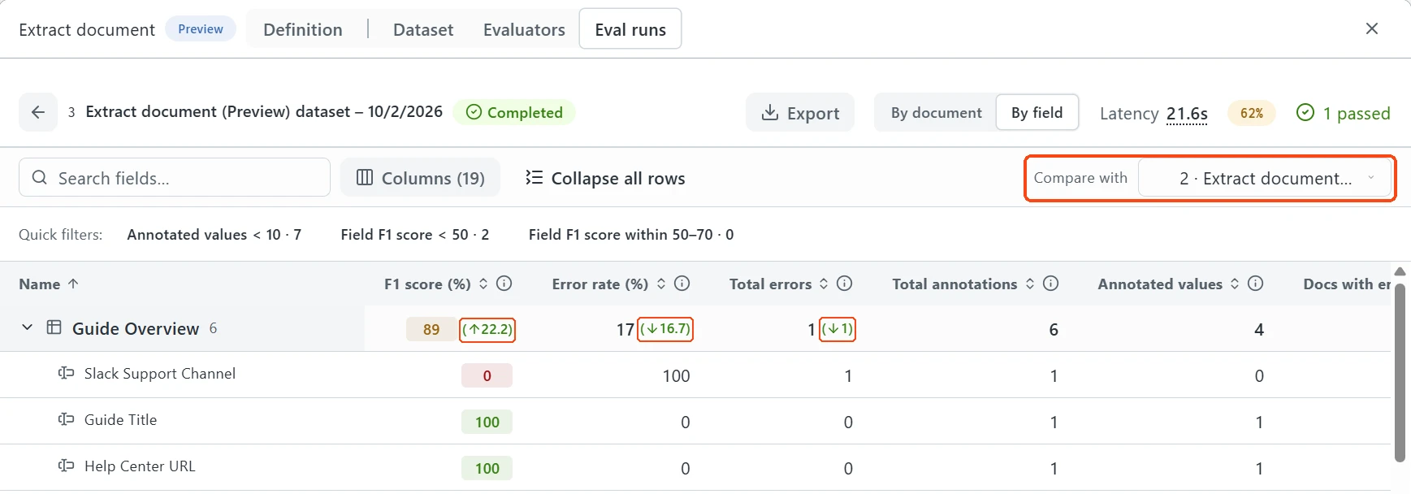
Task: Click Guide Title F1 score 100
Action: click(x=487, y=422)
